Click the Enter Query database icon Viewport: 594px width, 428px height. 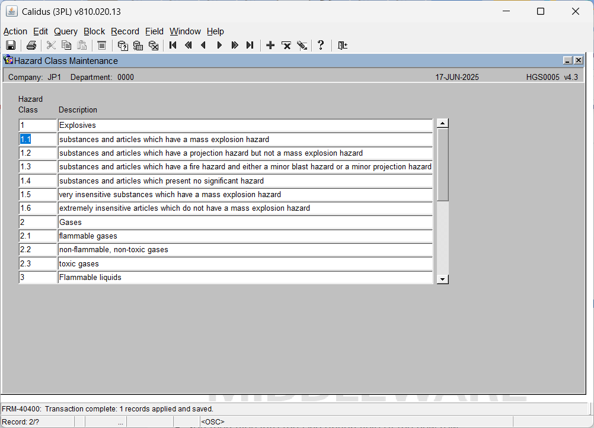pos(123,46)
